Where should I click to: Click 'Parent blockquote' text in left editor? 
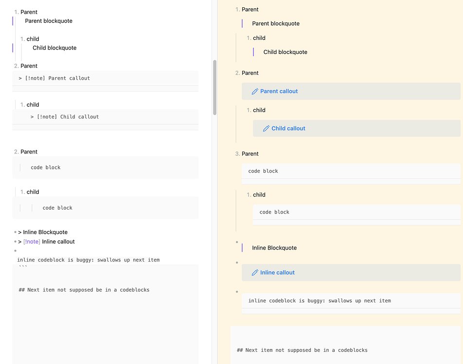(x=49, y=21)
